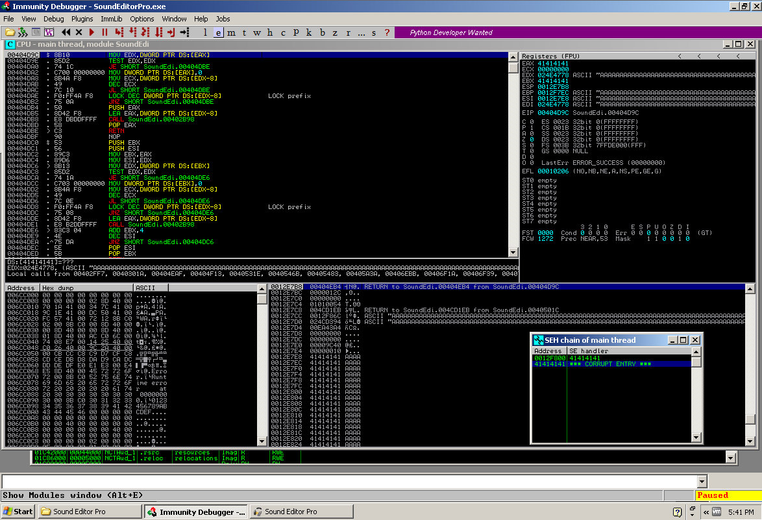The height and width of the screenshot is (520, 762).
Task: Open the Window menu
Action: 174,19
